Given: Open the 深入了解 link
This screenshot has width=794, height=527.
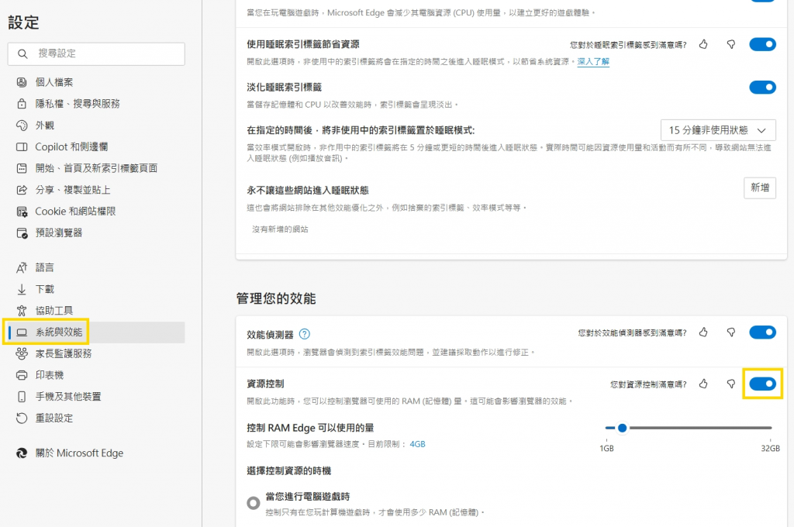Looking at the screenshot, I should pyautogui.click(x=593, y=62).
